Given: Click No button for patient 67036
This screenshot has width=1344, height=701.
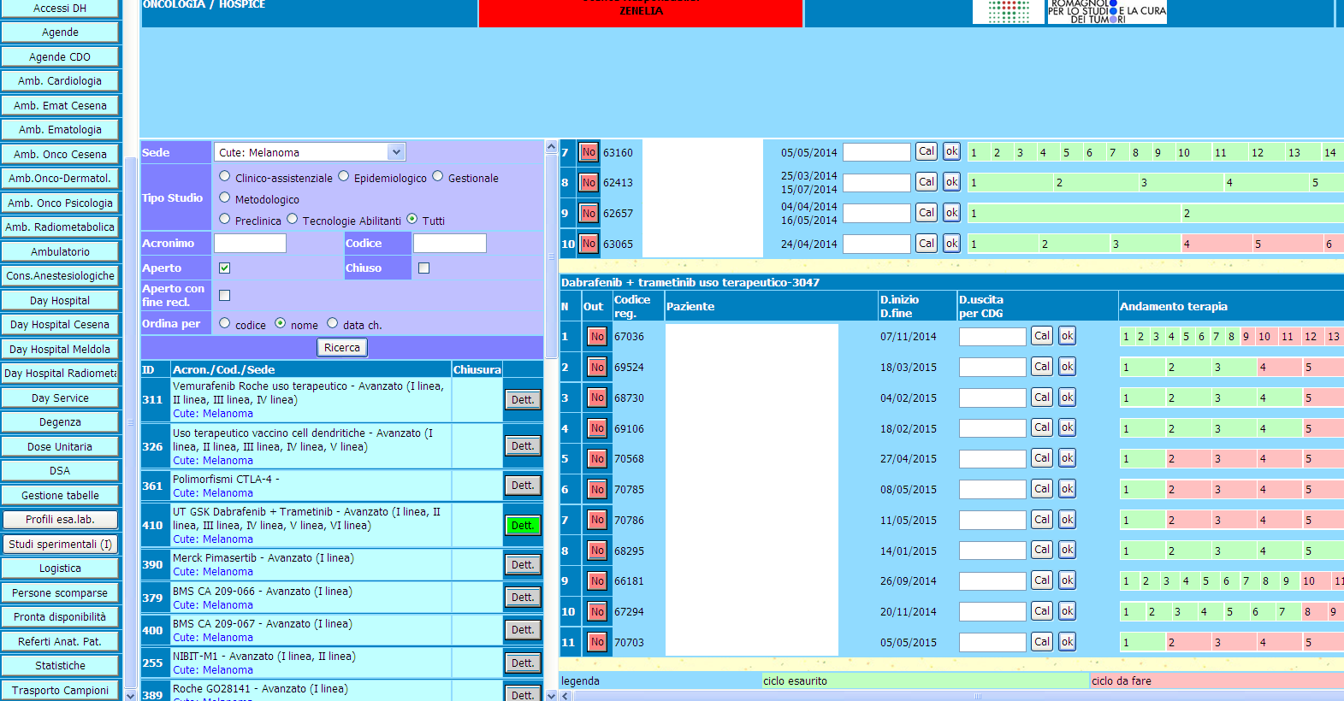Looking at the screenshot, I should pos(597,336).
